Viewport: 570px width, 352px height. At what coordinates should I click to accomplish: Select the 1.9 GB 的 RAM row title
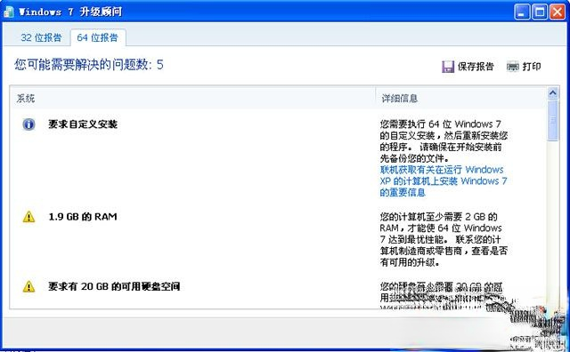[83, 217]
